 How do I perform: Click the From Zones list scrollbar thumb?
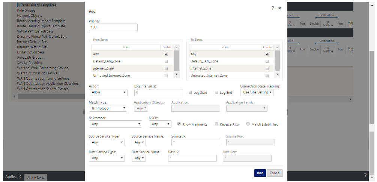(176, 60)
